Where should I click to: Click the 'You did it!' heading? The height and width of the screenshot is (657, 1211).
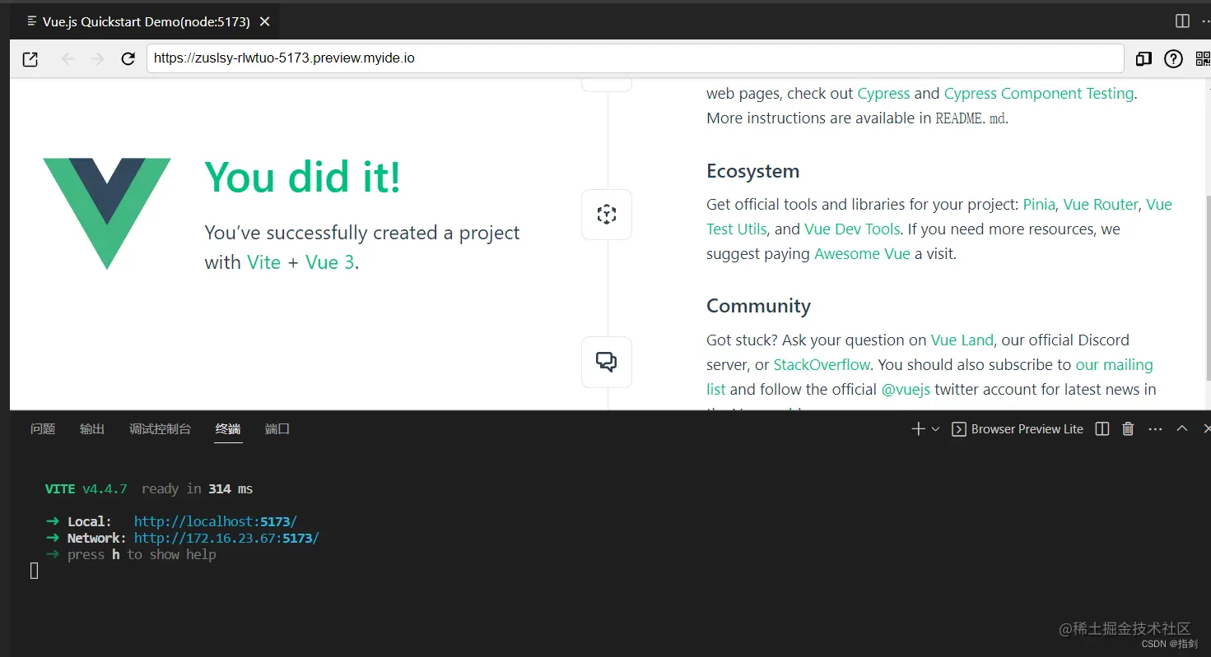tap(303, 177)
